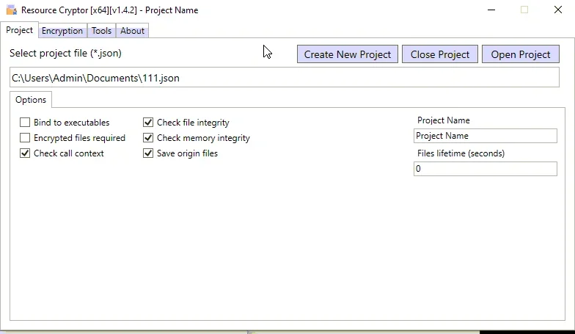Disable Check file integrity checkbox
Screen dimensions: 575x334
[148, 122]
